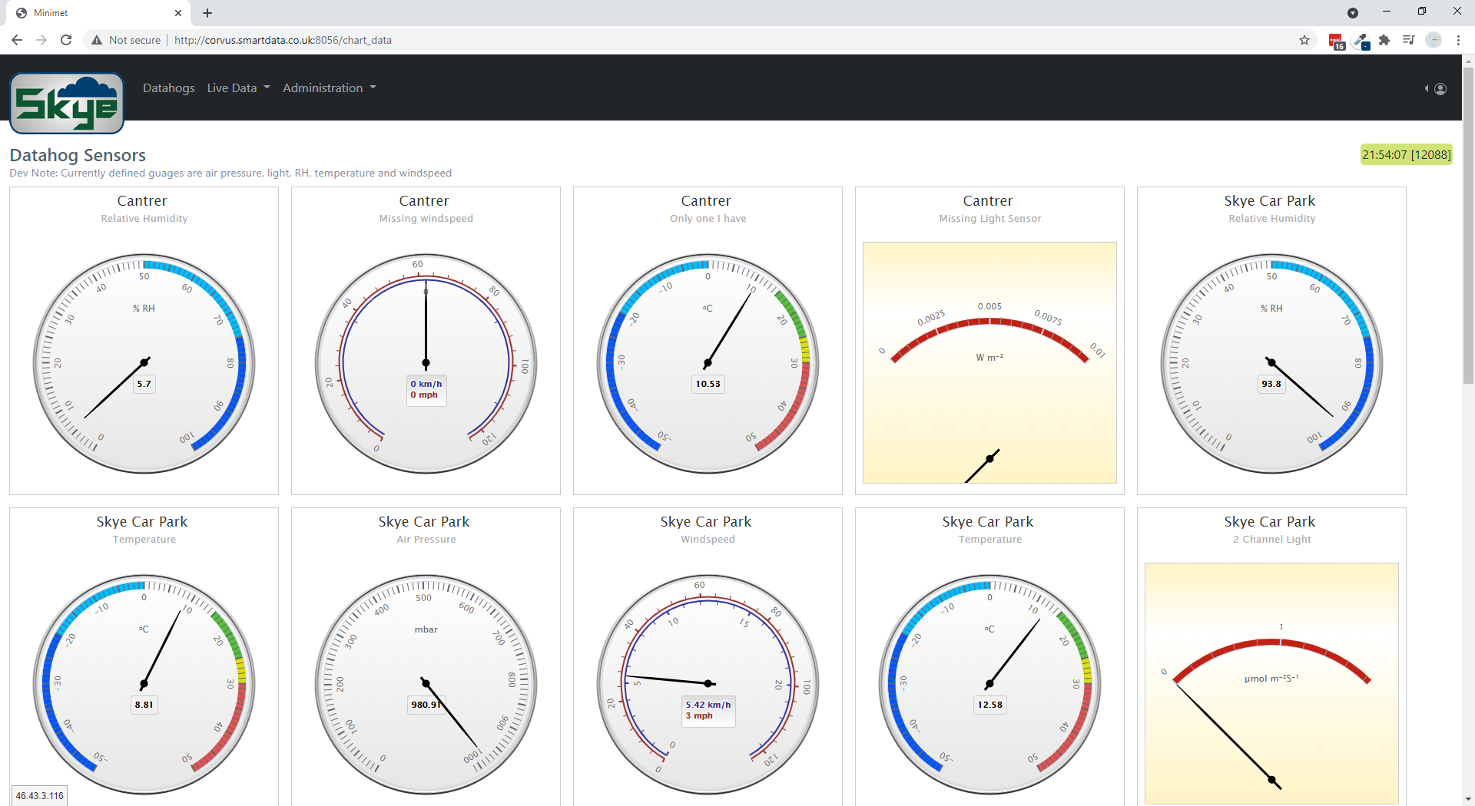
Task: Open the Datahogs nav link
Action: [x=168, y=88]
